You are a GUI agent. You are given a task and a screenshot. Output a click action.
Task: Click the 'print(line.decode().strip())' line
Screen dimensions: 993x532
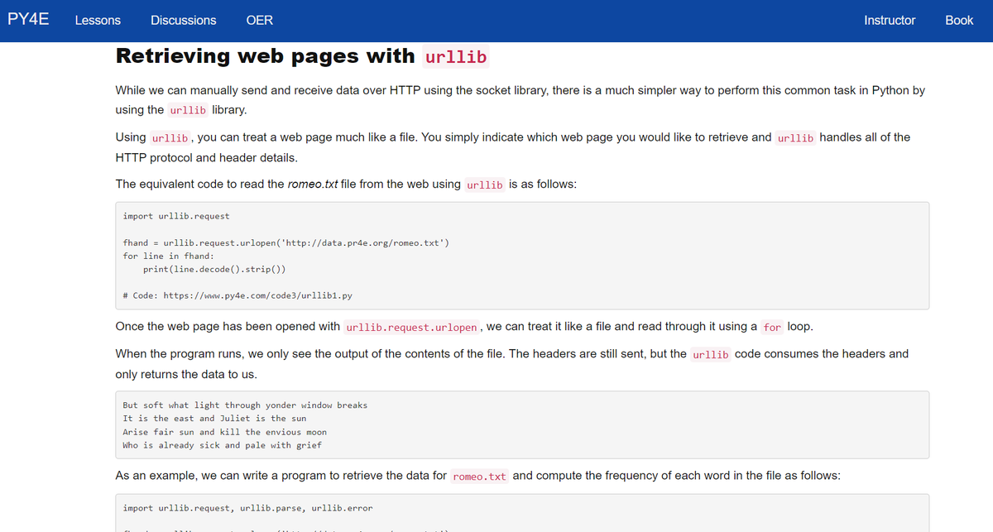(215, 269)
